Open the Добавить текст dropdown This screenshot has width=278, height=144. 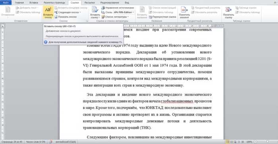pyautogui.click(x=27, y=8)
